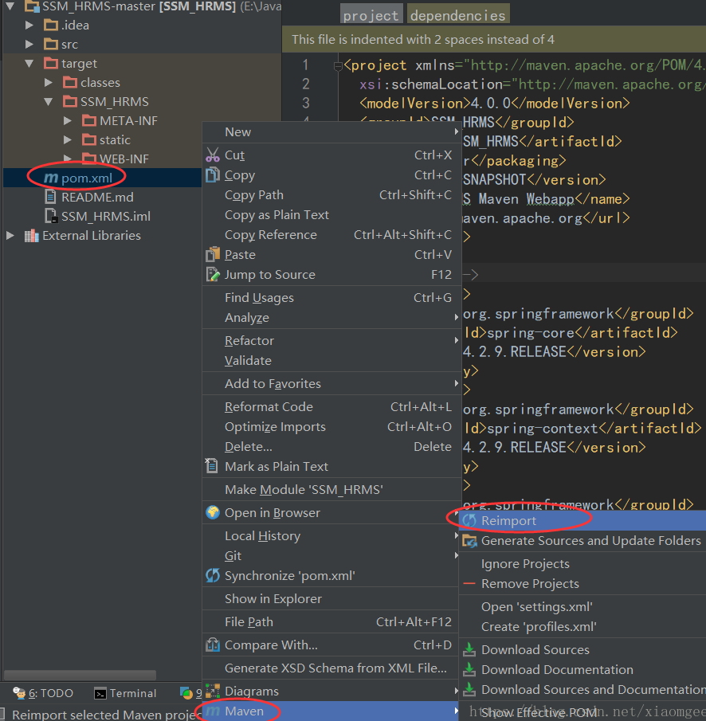Click the Remove Projects minus icon
706x721 pixels.
pyautogui.click(x=469, y=583)
